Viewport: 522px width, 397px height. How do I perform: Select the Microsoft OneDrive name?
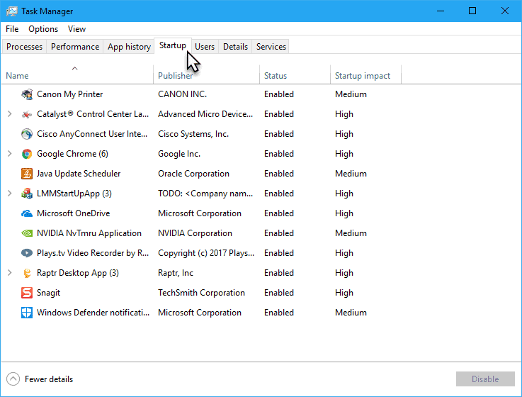tap(73, 213)
